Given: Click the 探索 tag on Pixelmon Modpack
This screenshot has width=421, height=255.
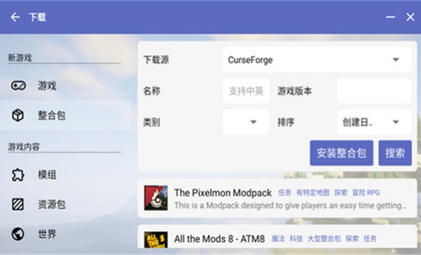Looking at the screenshot, I should pos(341,193).
